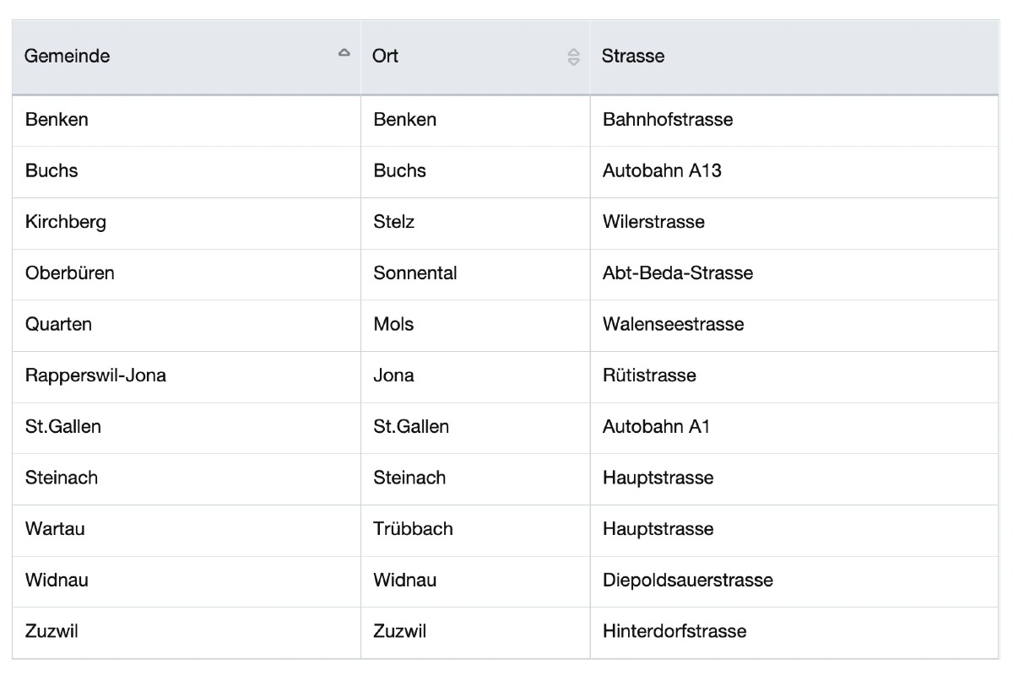Select the Kirchberg row entry
The image size is (1013, 675).
66,223
